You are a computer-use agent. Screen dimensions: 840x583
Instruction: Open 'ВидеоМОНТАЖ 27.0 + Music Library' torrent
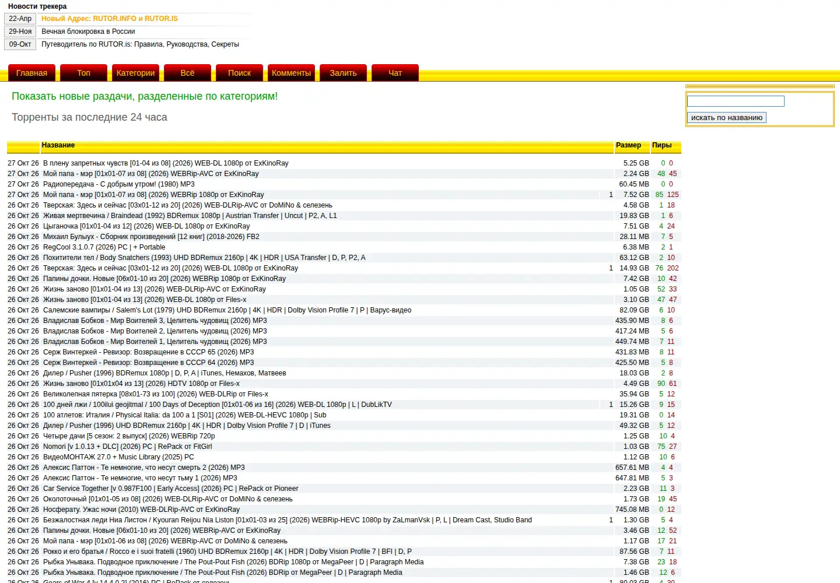pyautogui.click(x=118, y=457)
